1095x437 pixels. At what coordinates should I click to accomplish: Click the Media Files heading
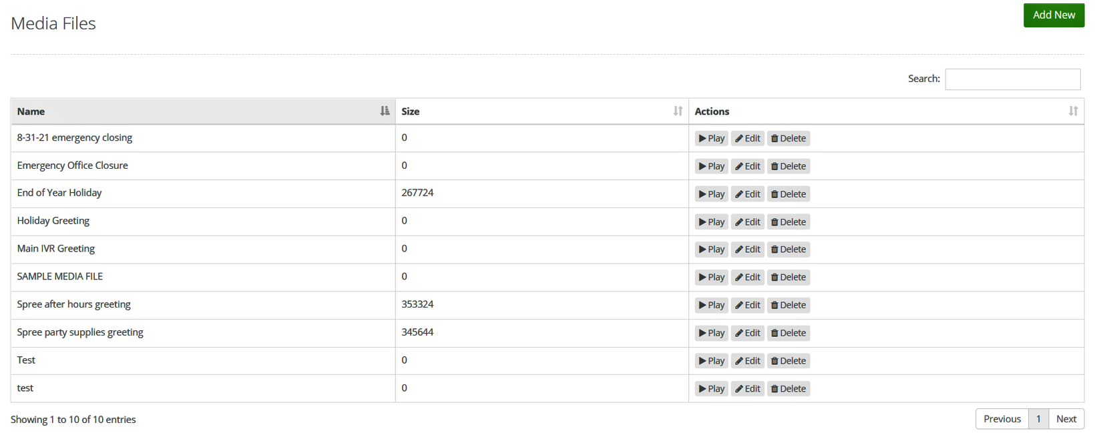click(x=53, y=23)
